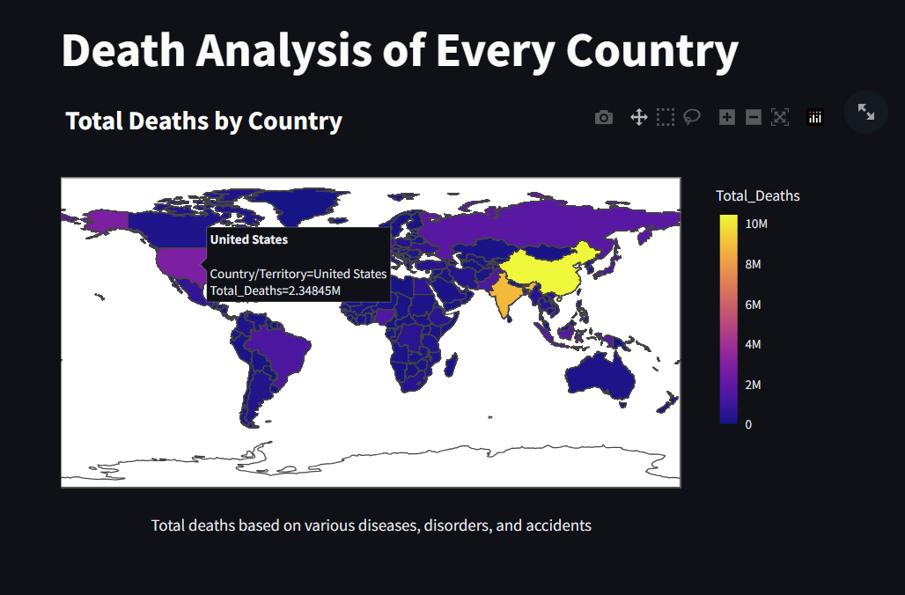The height and width of the screenshot is (595, 905).
Task: Zoom in with the plus icon
Action: tap(726, 118)
